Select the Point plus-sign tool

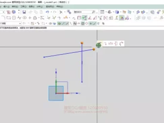(x=30, y=18)
